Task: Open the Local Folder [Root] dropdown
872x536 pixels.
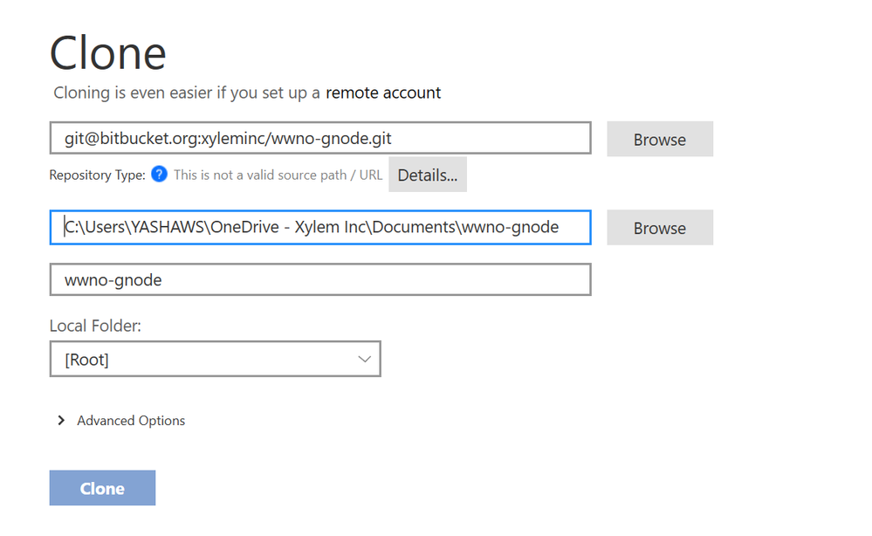Action: [x=216, y=359]
